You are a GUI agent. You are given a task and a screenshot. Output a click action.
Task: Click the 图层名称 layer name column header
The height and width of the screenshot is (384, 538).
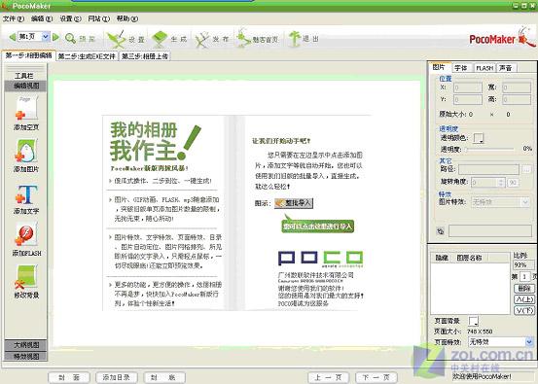tap(469, 258)
